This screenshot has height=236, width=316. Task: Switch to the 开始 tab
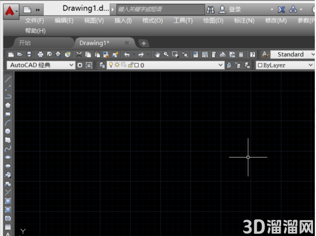[43, 43]
